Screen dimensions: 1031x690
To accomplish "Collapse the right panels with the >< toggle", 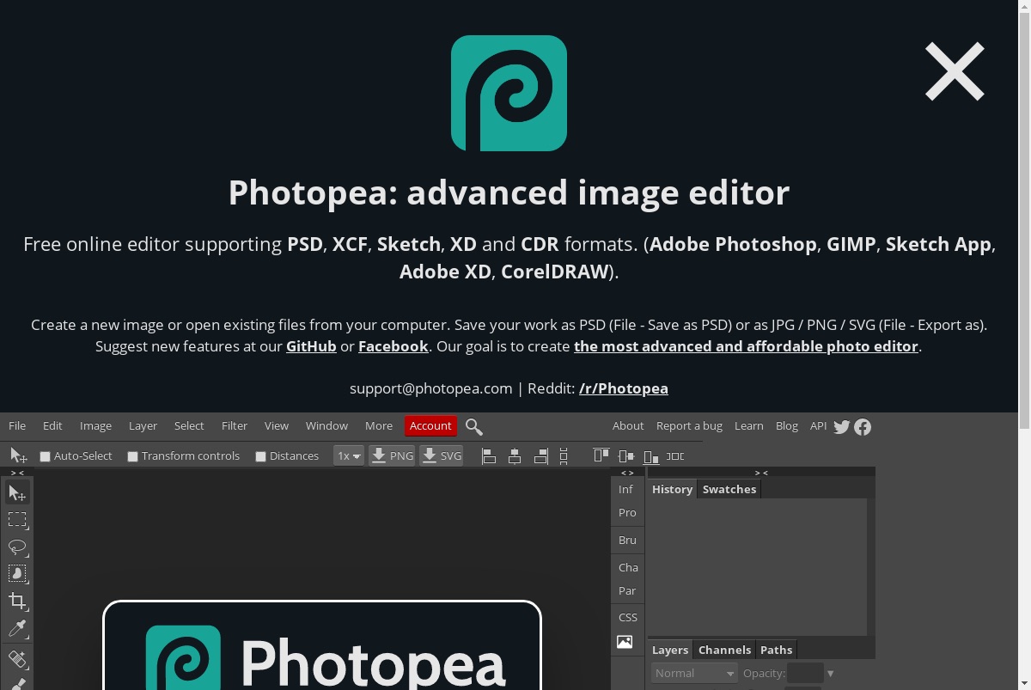I will pyautogui.click(x=761, y=473).
